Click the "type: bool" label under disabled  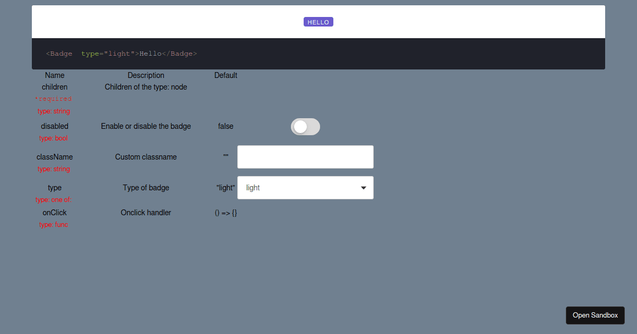click(53, 138)
